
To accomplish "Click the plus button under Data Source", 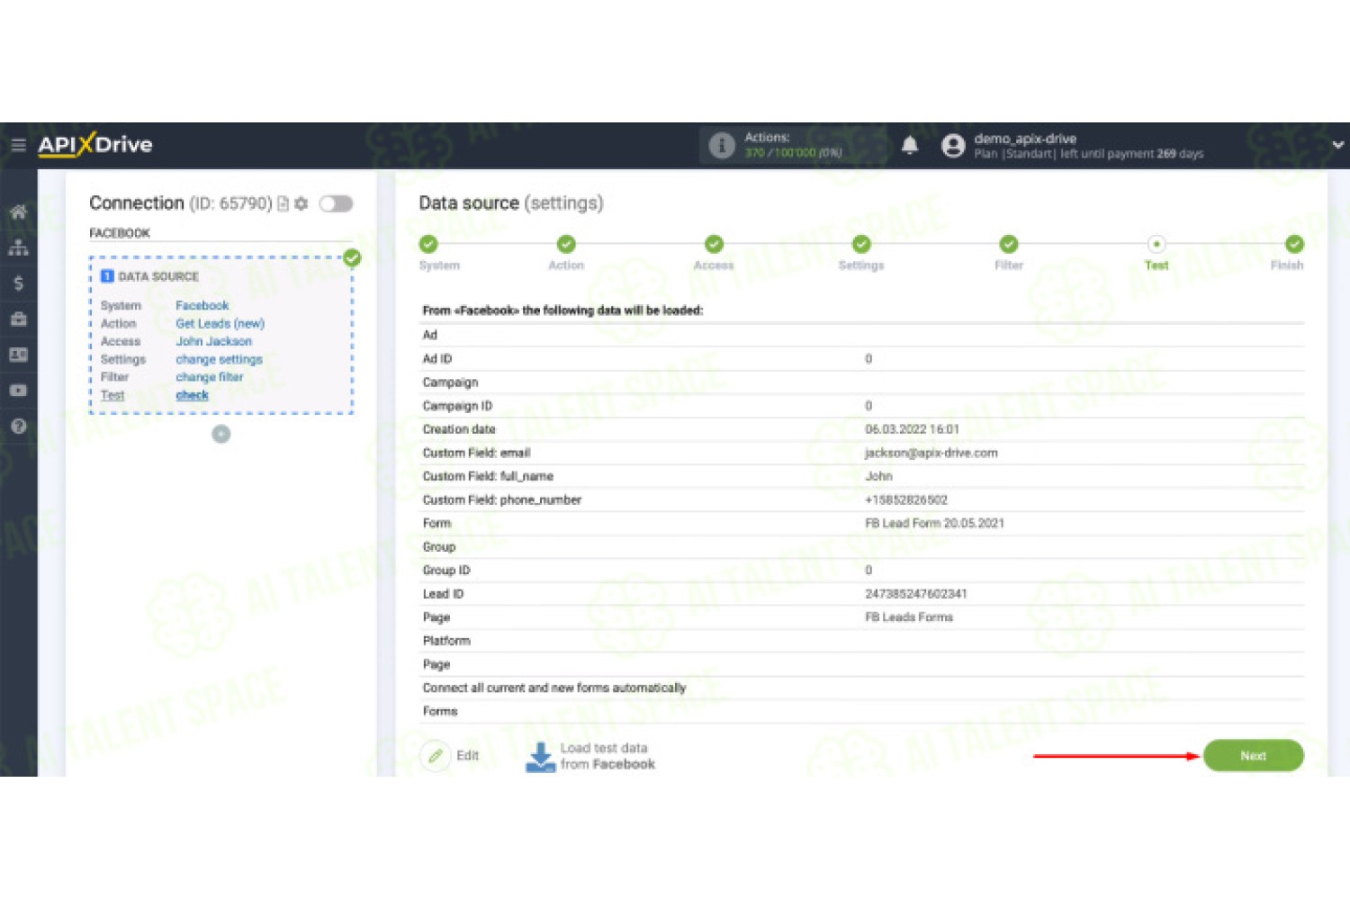I will tap(220, 434).
